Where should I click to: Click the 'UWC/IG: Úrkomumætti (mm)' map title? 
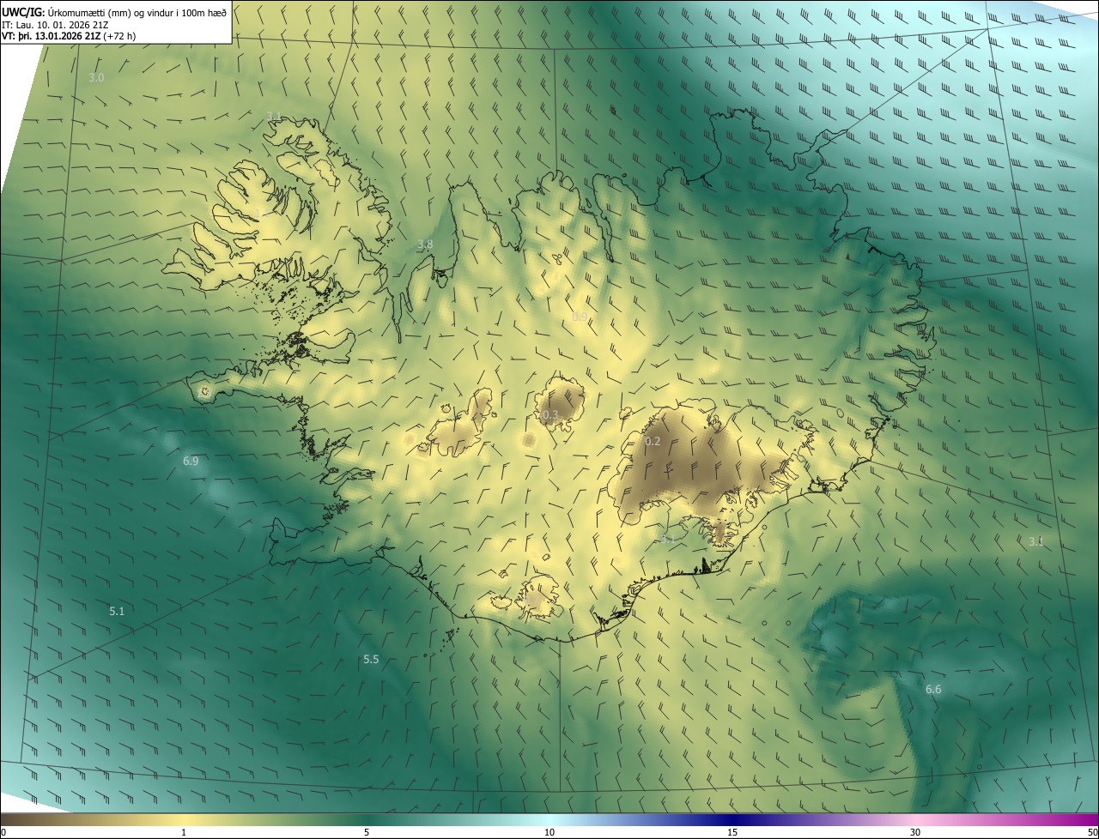(x=116, y=11)
